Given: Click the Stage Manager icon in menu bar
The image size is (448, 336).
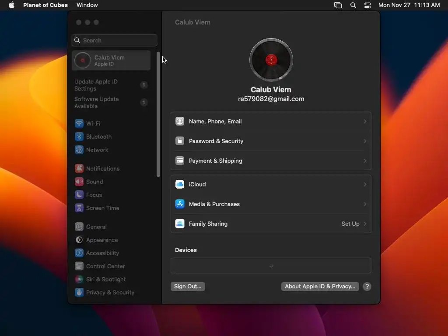Looking at the screenshot, I should tap(338, 5).
